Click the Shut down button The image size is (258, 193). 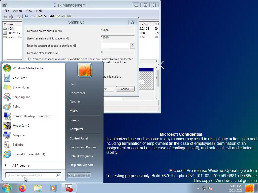(x=76, y=175)
